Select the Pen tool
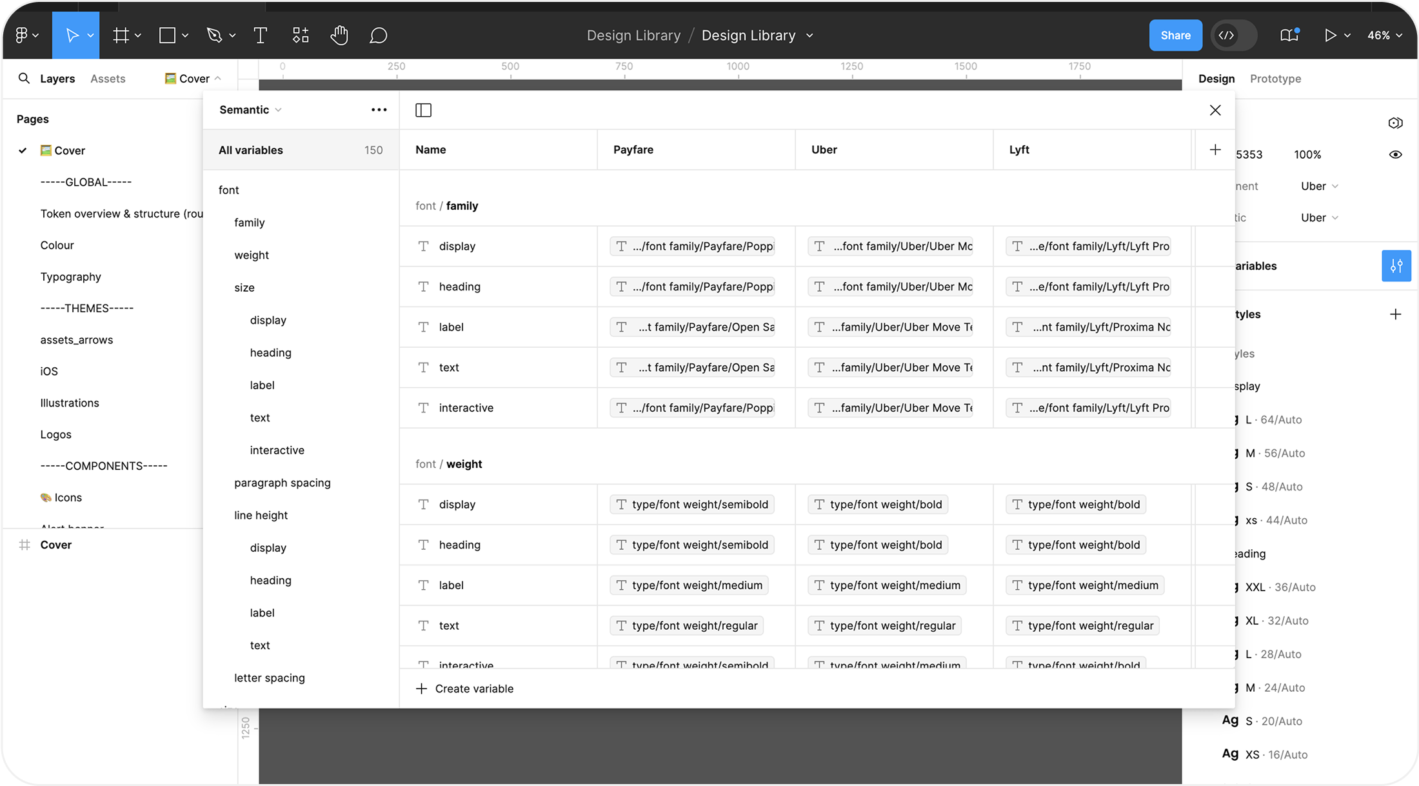 coord(214,35)
